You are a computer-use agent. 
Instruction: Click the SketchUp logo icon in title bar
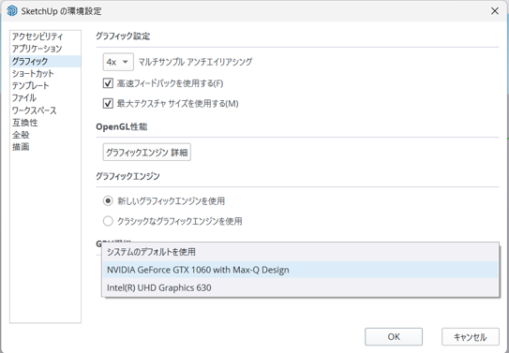click(x=11, y=10)
